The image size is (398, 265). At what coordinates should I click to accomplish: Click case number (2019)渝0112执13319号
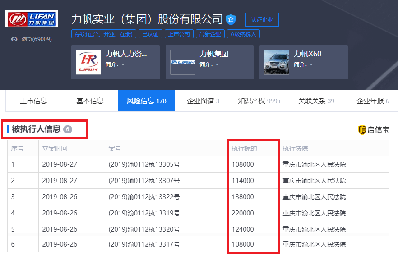point(144,213)
